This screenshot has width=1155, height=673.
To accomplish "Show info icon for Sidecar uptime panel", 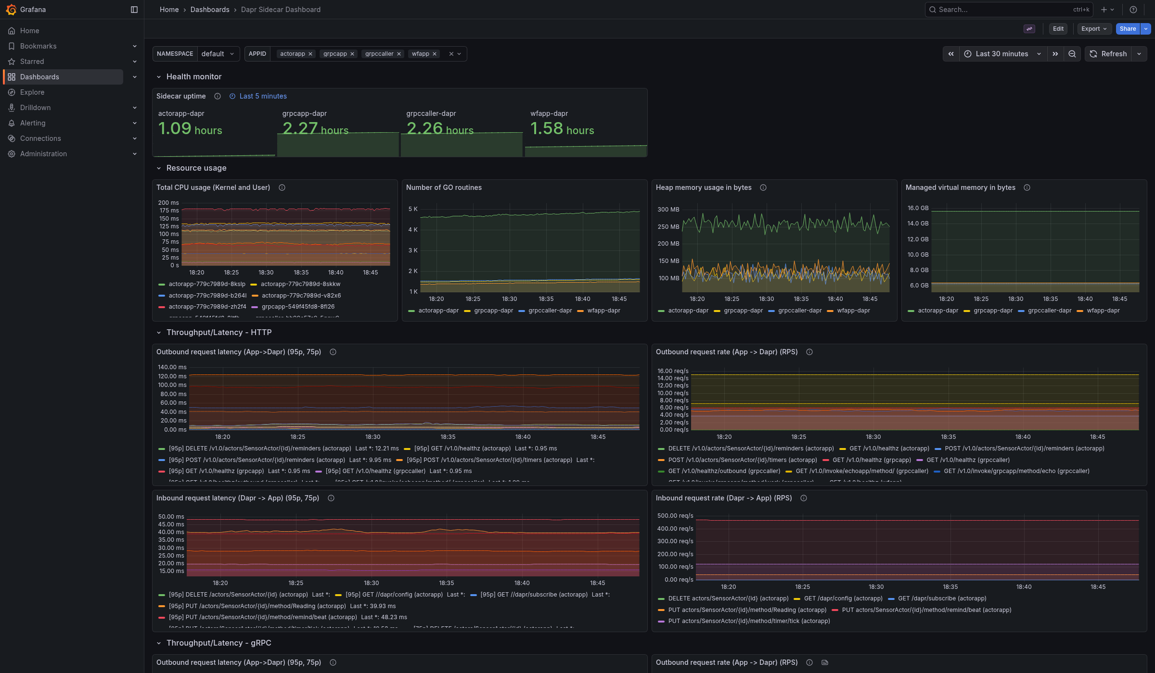I will point(218,96).
